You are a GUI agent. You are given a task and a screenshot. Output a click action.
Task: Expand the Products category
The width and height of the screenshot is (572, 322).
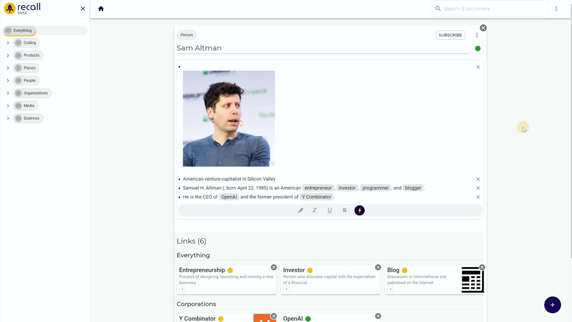[x=8, y=55]
